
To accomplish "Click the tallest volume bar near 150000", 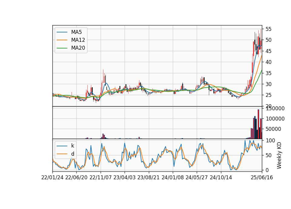I will tap(258, 124).
